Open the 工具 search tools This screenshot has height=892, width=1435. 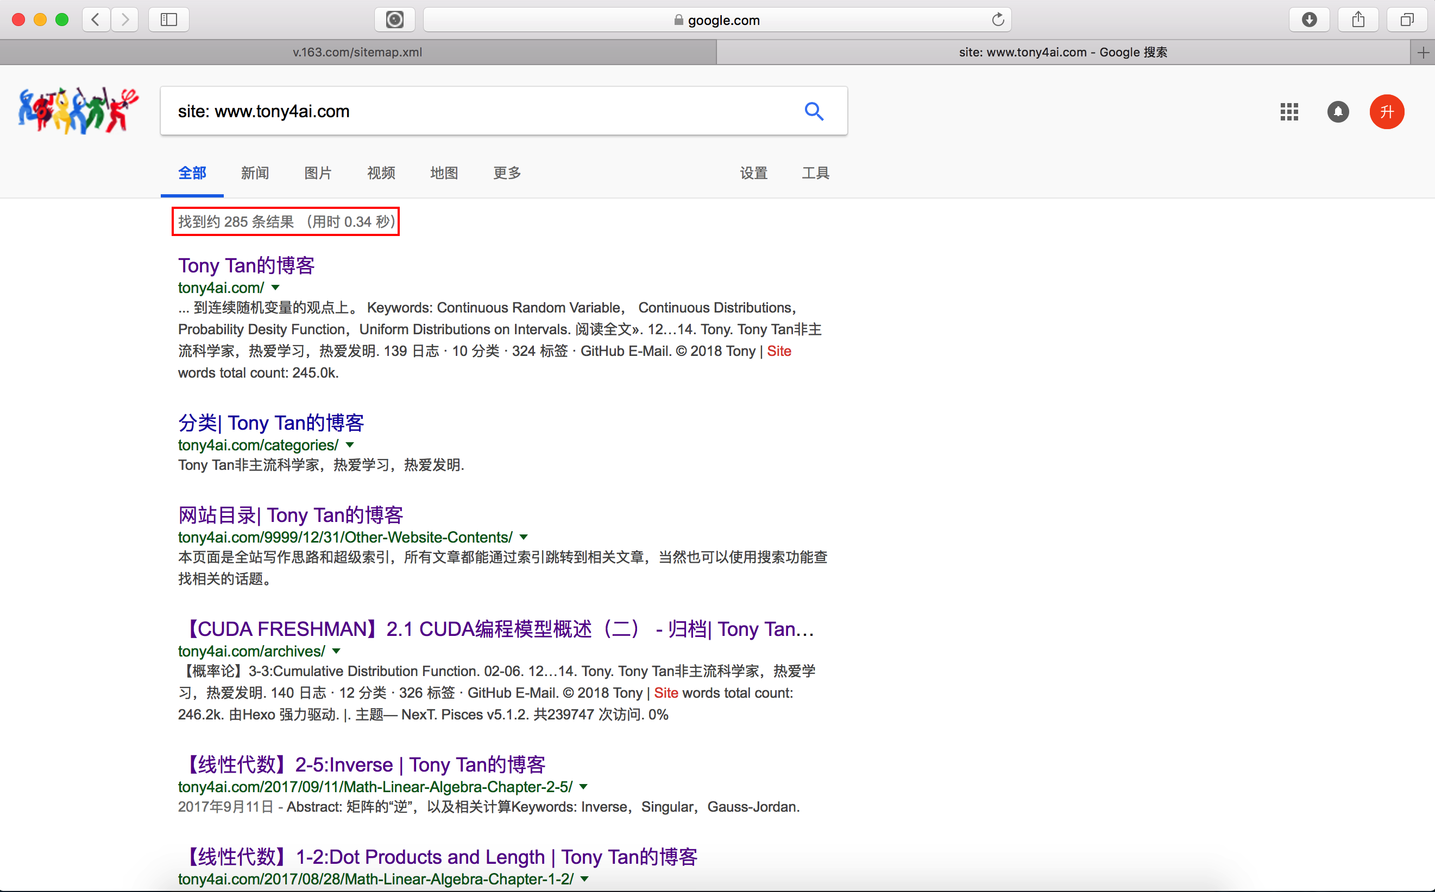(x=815, y=173)
